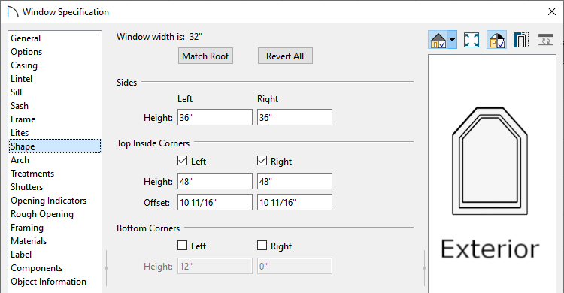Open the Options panel
This screenshot has width=564, height=293.
tap(55, 52)
